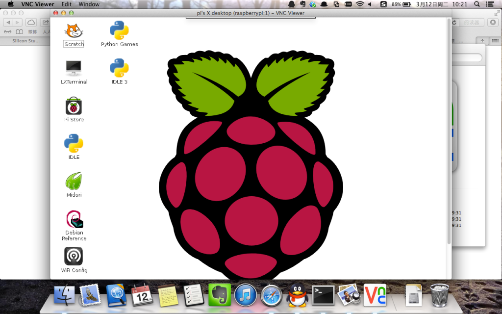
Task: Select the Midori browser icon
Action: pyautogui.click(x=74, y=181)
